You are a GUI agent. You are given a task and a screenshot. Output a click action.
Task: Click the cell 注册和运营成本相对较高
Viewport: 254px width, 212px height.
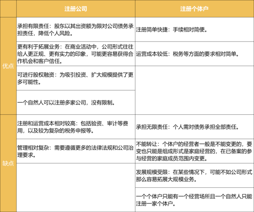pos(76,127)
